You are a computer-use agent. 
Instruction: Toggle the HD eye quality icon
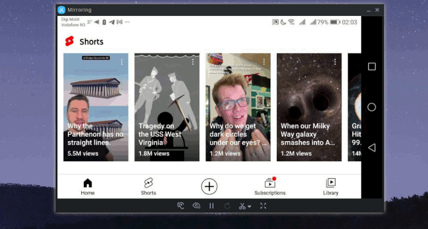pos(196,206)
